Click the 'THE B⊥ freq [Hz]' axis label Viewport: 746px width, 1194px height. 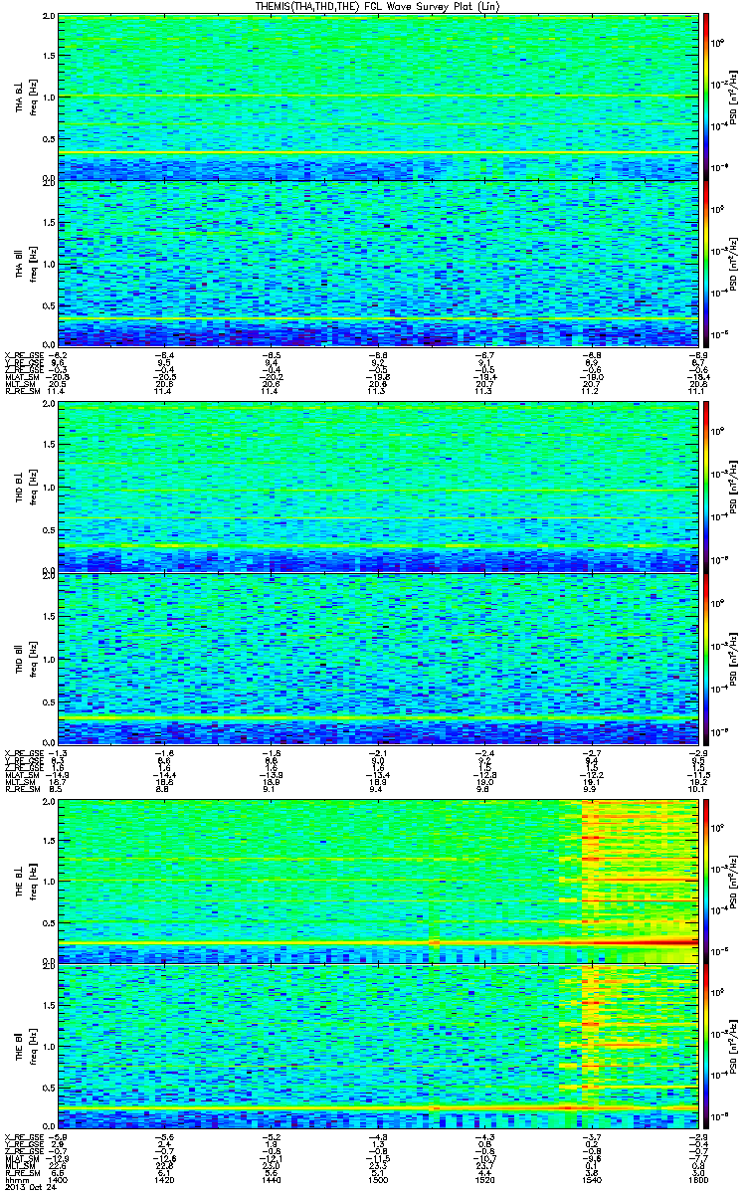[25, 882]
